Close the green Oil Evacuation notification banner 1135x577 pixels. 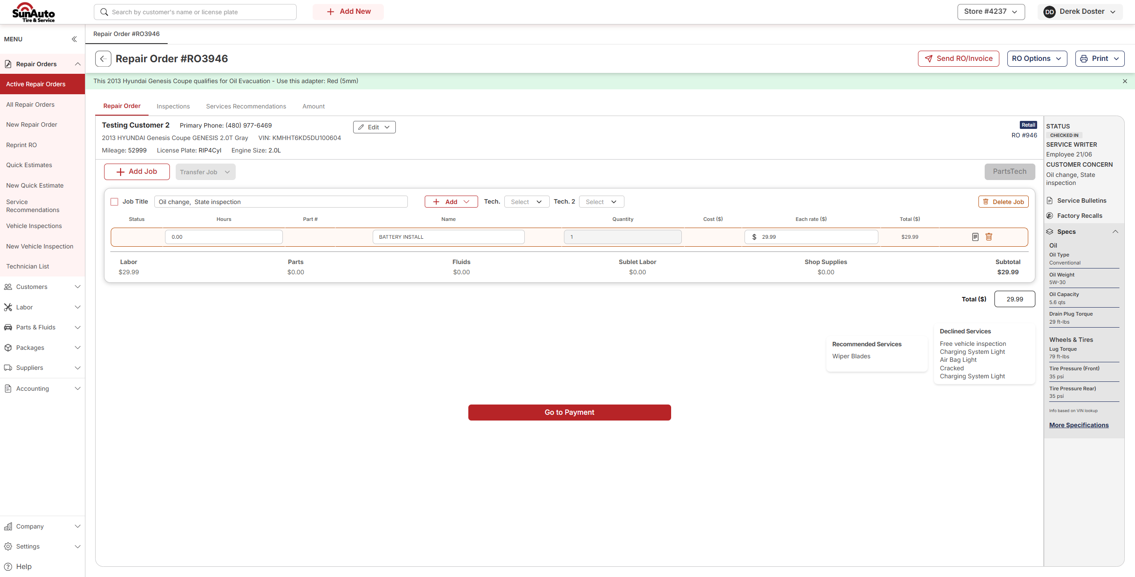click(x=1125, y=81)
